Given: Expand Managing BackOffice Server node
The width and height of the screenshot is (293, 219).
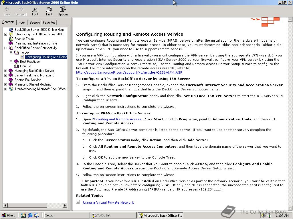Looking at the screenshot, I should point(6,71).
